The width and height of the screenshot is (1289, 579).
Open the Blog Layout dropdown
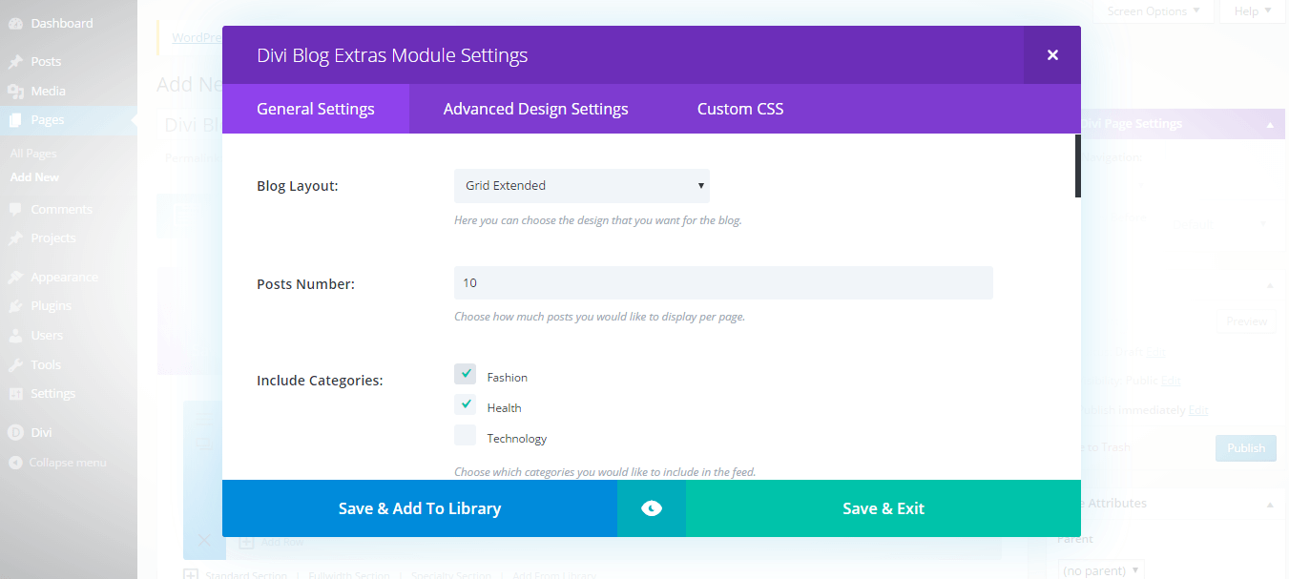[x=581, y=185]
